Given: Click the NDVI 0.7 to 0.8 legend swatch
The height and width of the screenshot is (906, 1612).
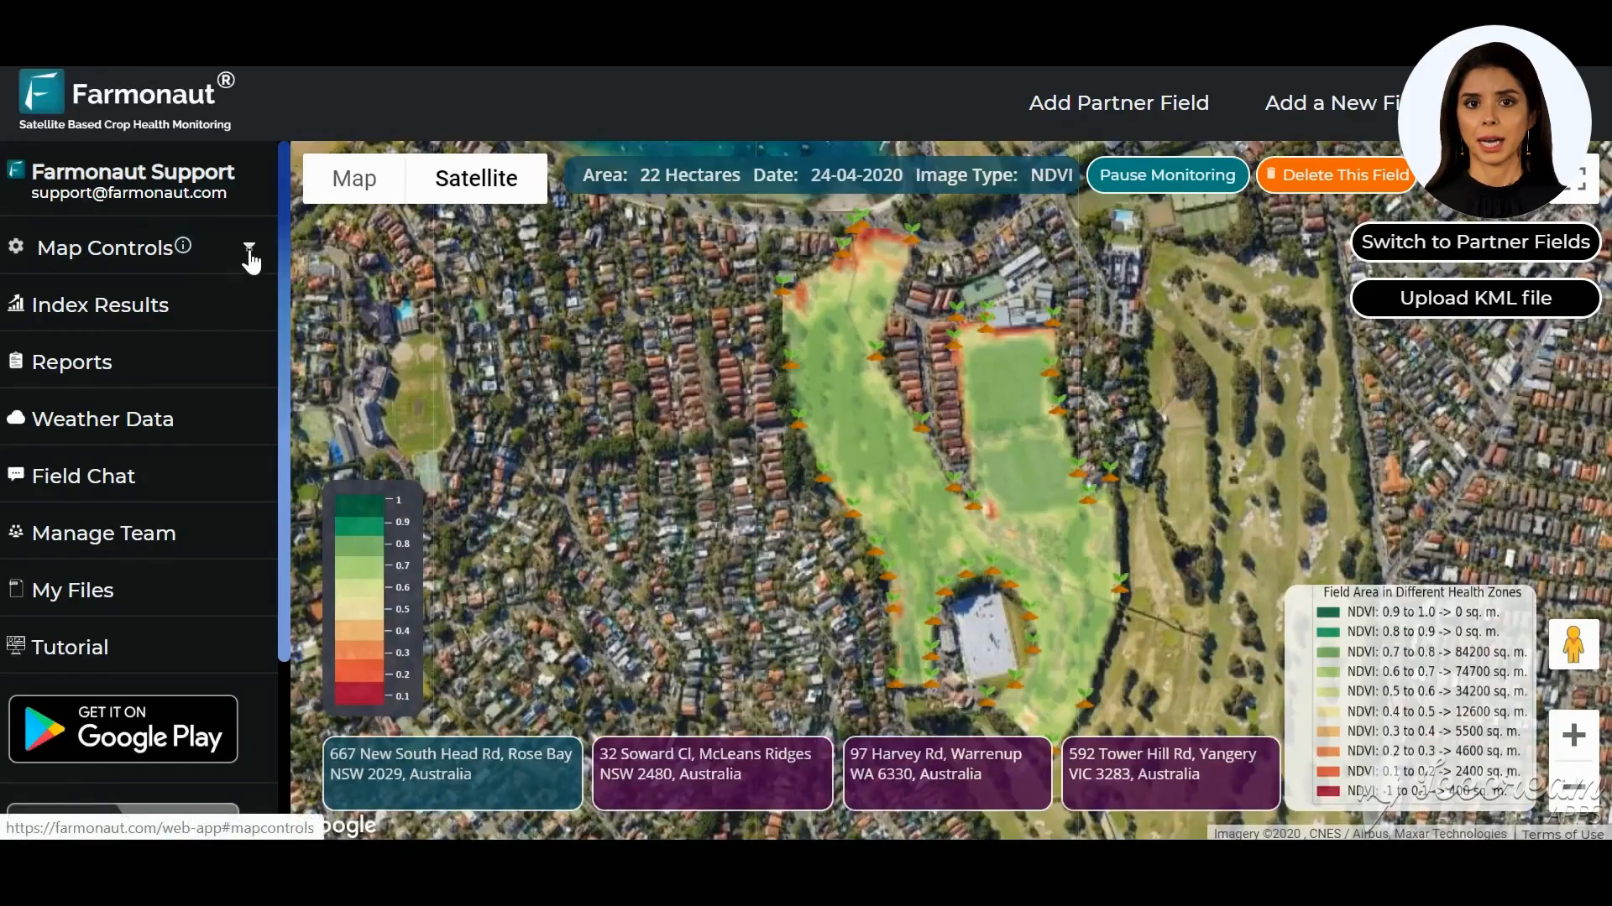Looking at the screenshot, I should coord(1328,652).
